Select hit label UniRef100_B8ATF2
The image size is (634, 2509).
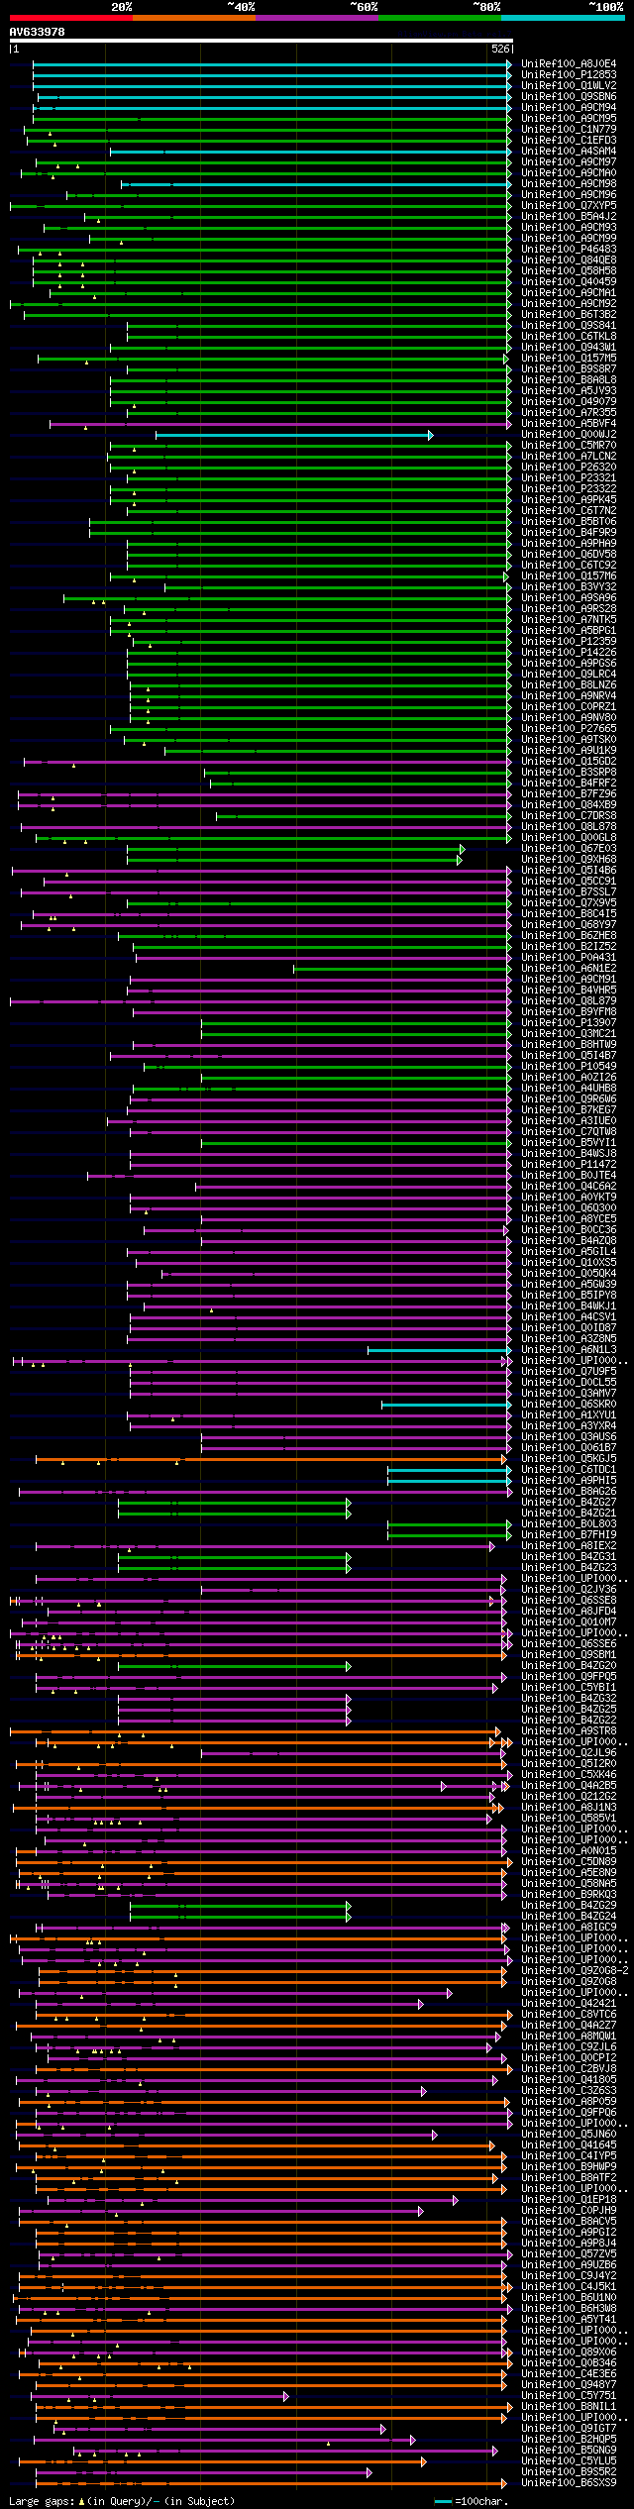[x=569, y=2178]
